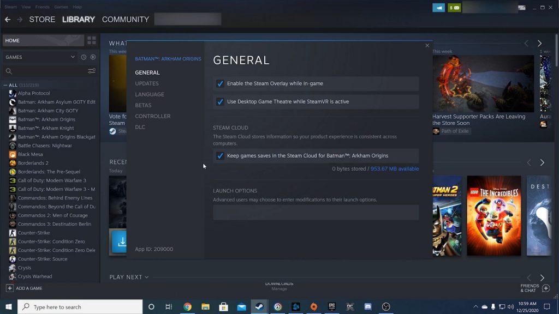Open the Friends menu

pos(43,7)
